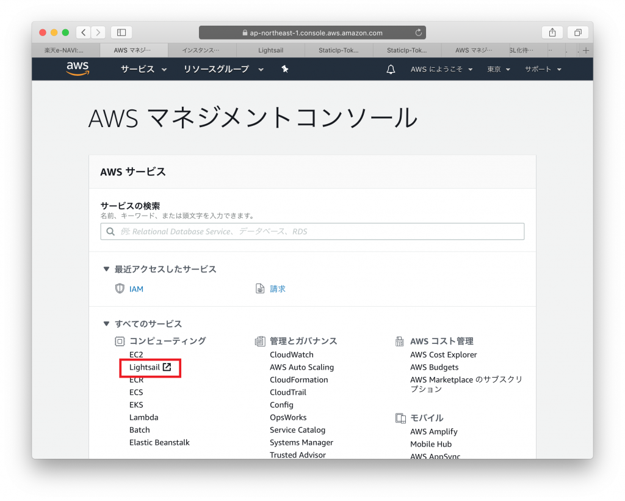Add a new Safari tab
625x501 pixels.
click(585, 50)
